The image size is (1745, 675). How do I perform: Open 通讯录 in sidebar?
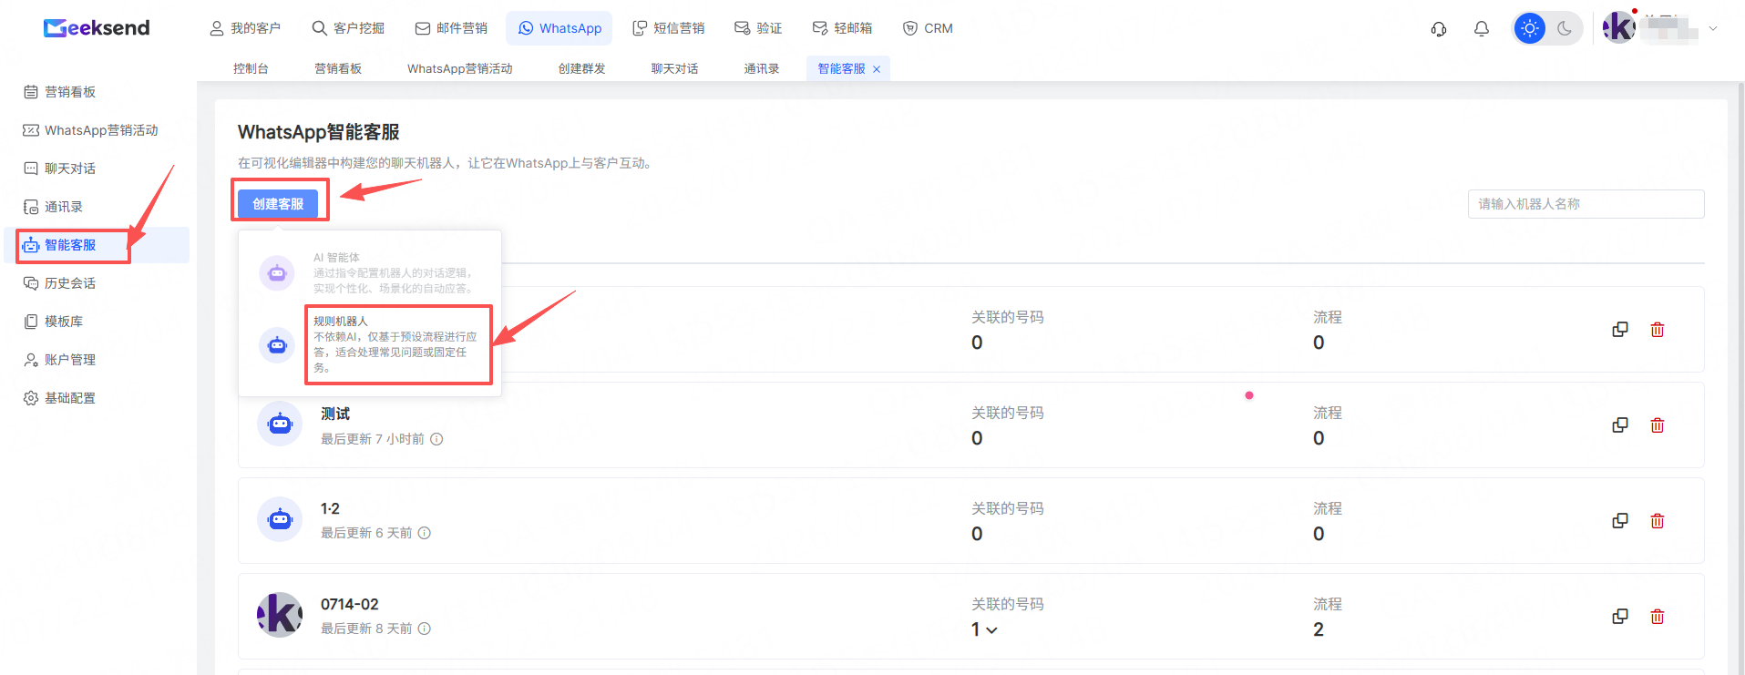click(54, 207)
